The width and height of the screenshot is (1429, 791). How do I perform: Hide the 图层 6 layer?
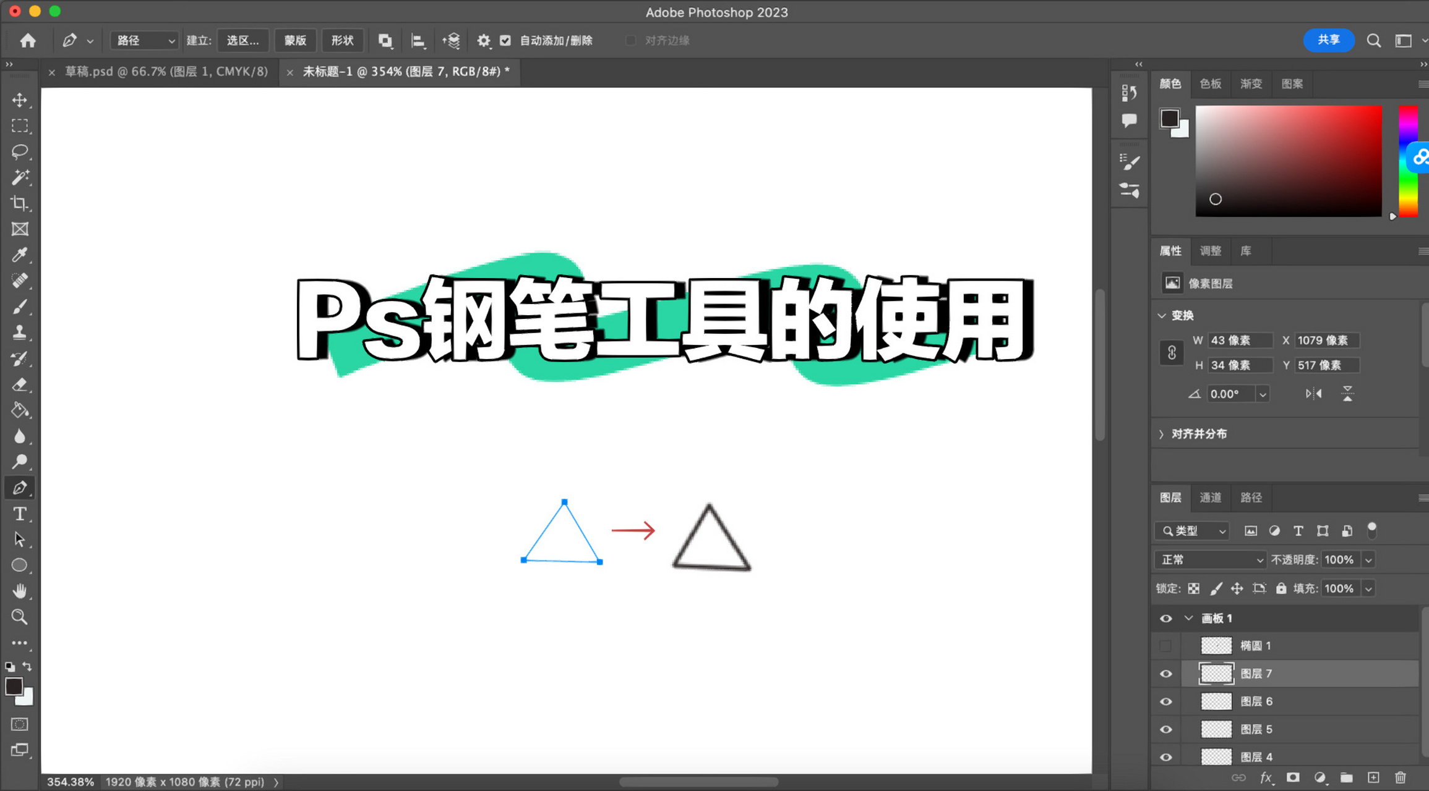(1165, 701)
